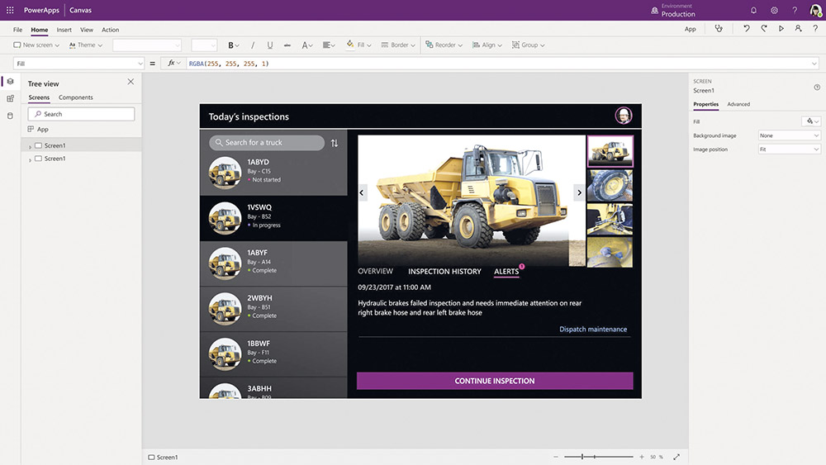Screen dimensions: 826x465
Task: Open the Insert components icon in the left rail
Action: [10, 98]
